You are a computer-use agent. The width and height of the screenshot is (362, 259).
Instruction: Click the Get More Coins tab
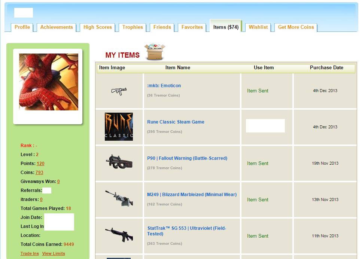[296, 27]
